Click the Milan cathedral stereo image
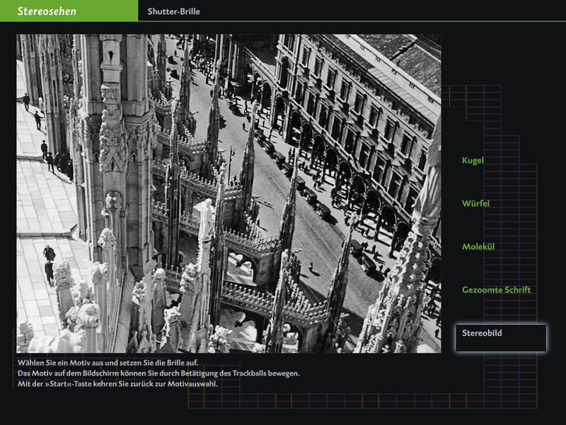Viewport: 566px width, 425px height. click(229, 193)
